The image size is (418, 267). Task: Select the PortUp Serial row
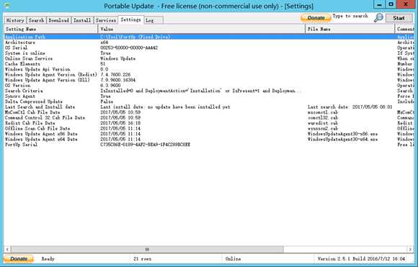click(209, 145)
